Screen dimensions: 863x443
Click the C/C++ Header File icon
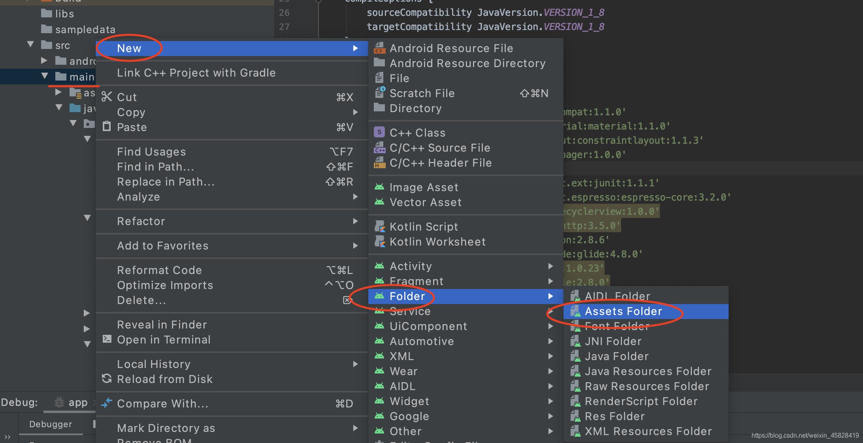click(x=379, y=163)
